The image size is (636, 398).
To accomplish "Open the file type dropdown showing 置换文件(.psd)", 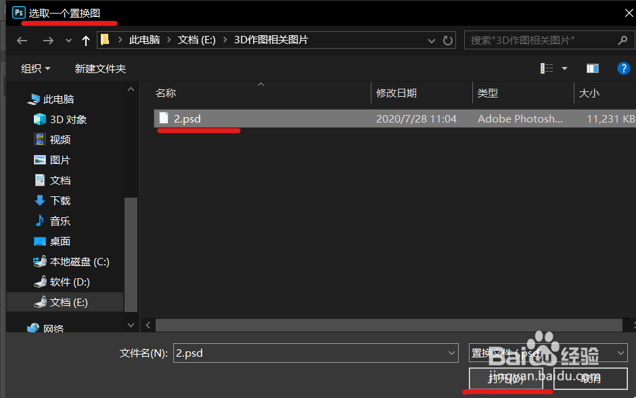I will [x=548, y=352].
